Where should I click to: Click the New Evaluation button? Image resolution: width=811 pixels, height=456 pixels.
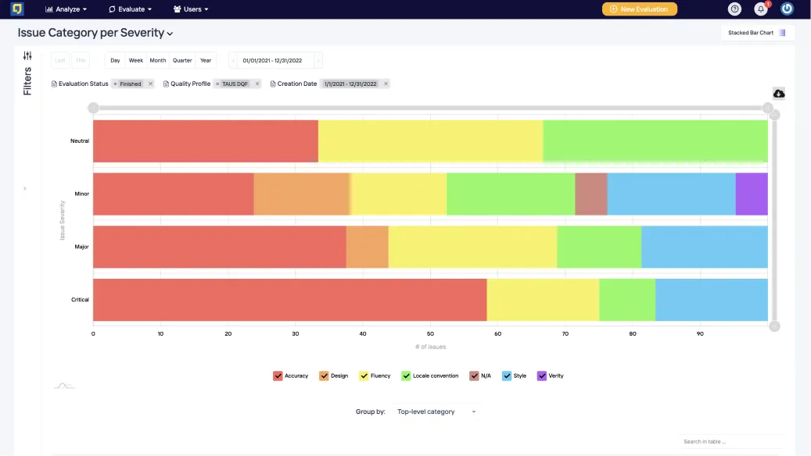(639, 9)
